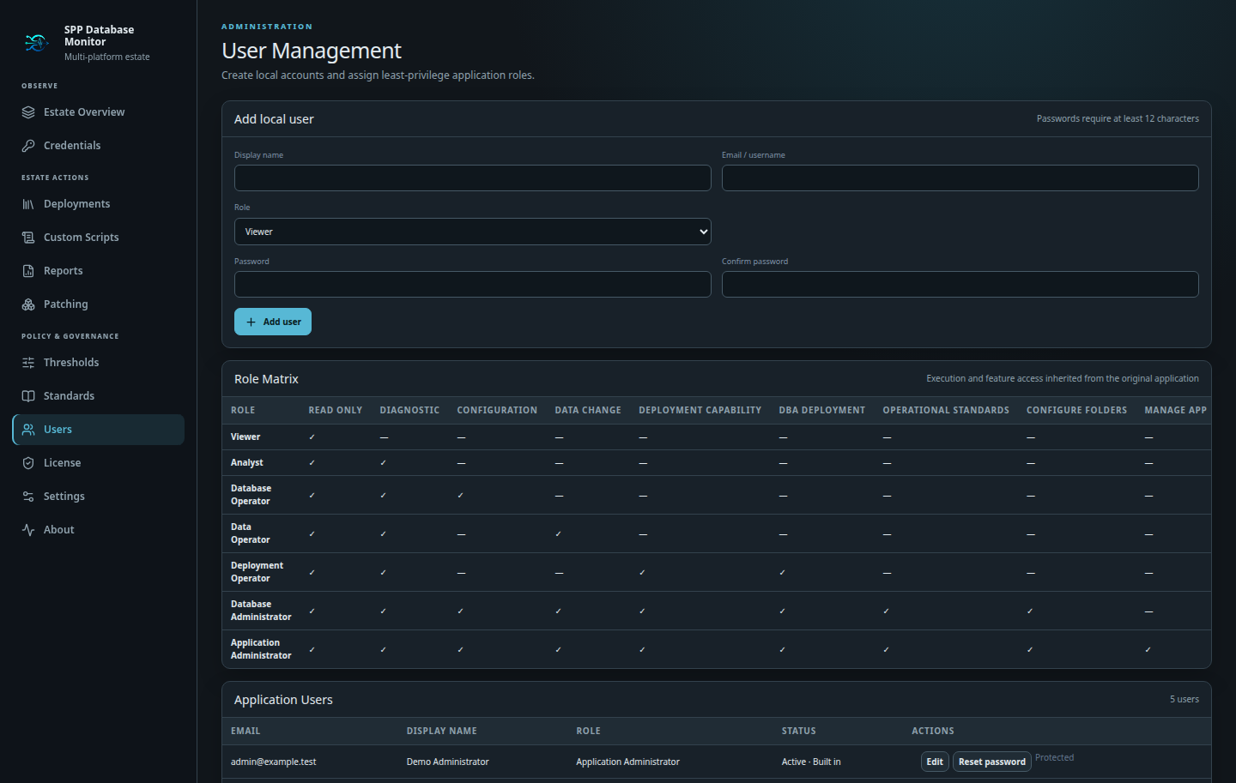Click the Application Users heading
This screenshot has height=783, width=1236.
(283, 700)
